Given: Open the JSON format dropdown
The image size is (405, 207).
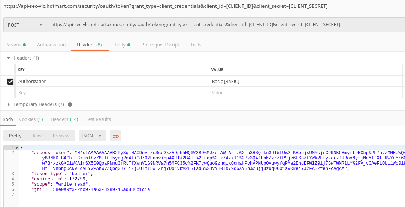Looking at the screenshot, I should [x=92, y=136].
